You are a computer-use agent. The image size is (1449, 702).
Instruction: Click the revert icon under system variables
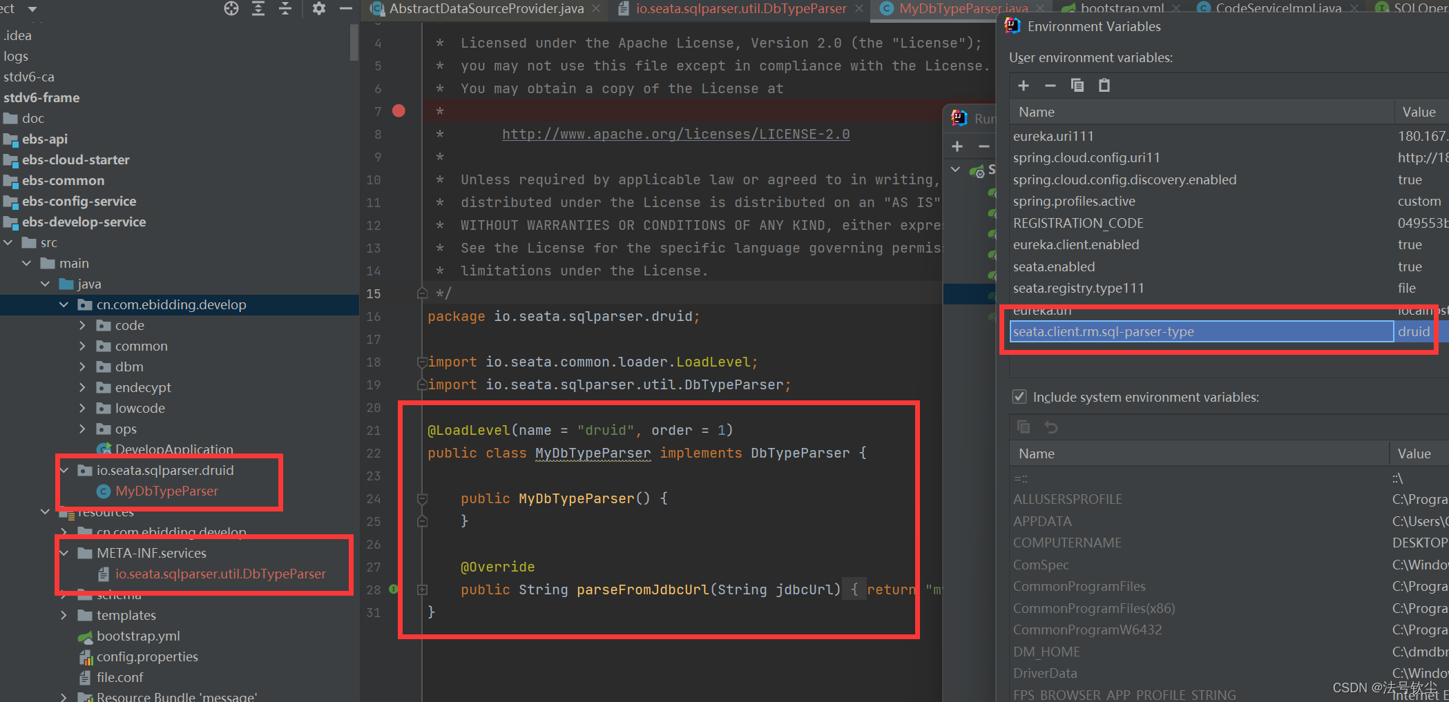tap(1050, 427)
